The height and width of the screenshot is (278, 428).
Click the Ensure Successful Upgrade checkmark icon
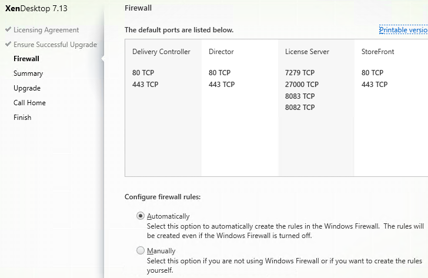[8, 44]
